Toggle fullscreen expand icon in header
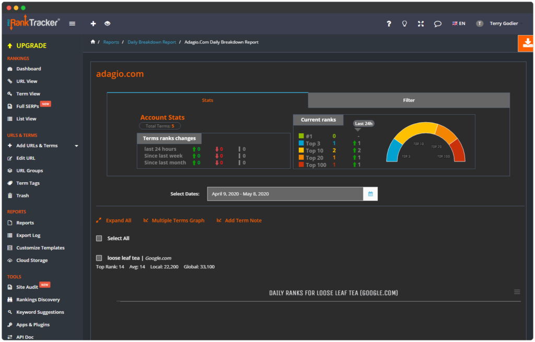 pos(421,23)
